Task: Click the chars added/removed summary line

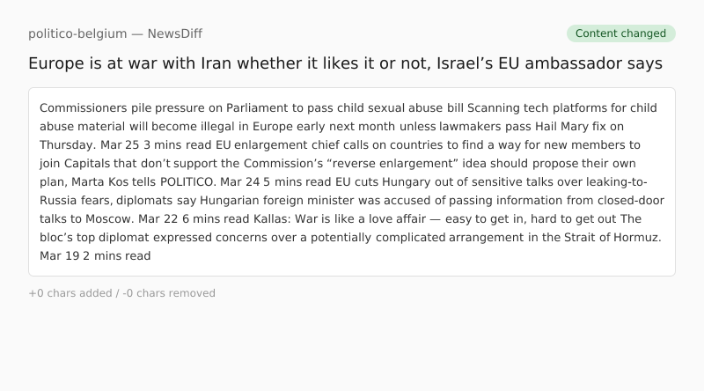Action: click(121, 293)
